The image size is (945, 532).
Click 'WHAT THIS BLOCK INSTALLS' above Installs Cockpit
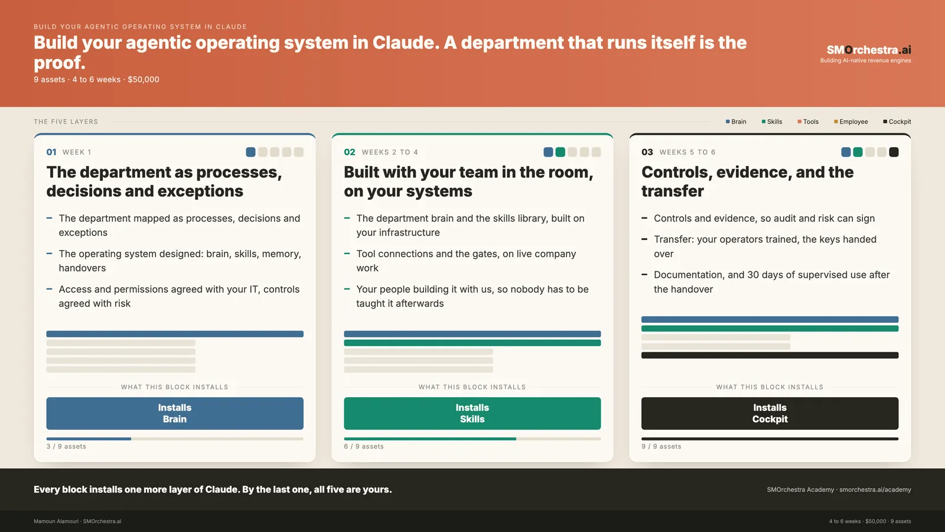click(770, 387)
